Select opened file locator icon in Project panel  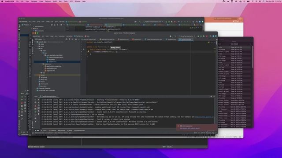click(67, 39)
